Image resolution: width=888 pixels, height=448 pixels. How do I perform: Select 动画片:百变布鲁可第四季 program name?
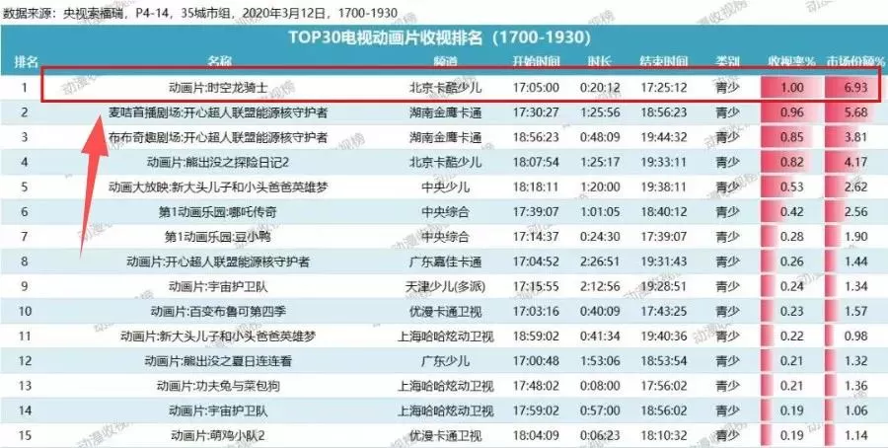(218, 311)
